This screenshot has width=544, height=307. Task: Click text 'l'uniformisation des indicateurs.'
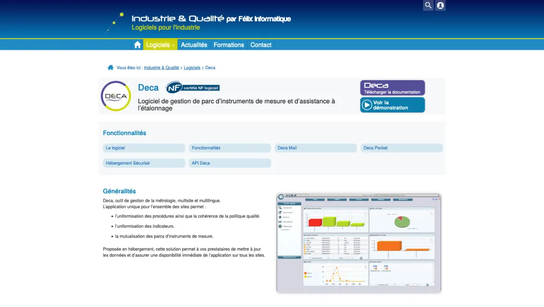[x=145, y=226]
